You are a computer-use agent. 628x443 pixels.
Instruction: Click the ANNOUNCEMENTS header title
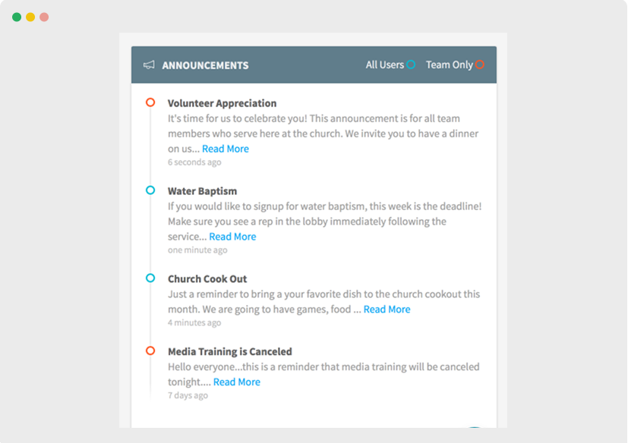point(206,65)
